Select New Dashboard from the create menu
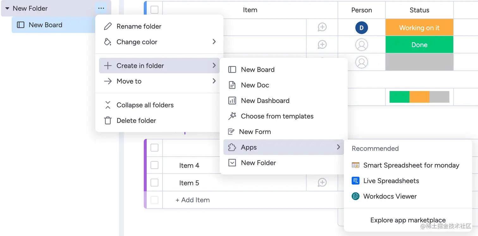Image resolution: width=478 pixels, height=236 pixels. click(265, 100)
